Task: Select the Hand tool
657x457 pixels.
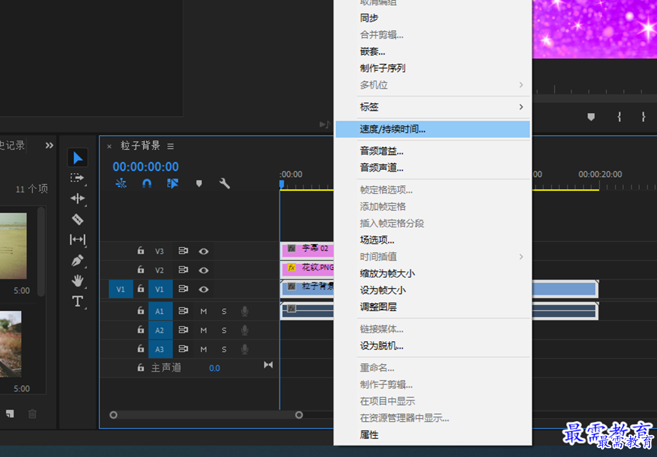Action: pyautogui.click(x=77, y=281)
